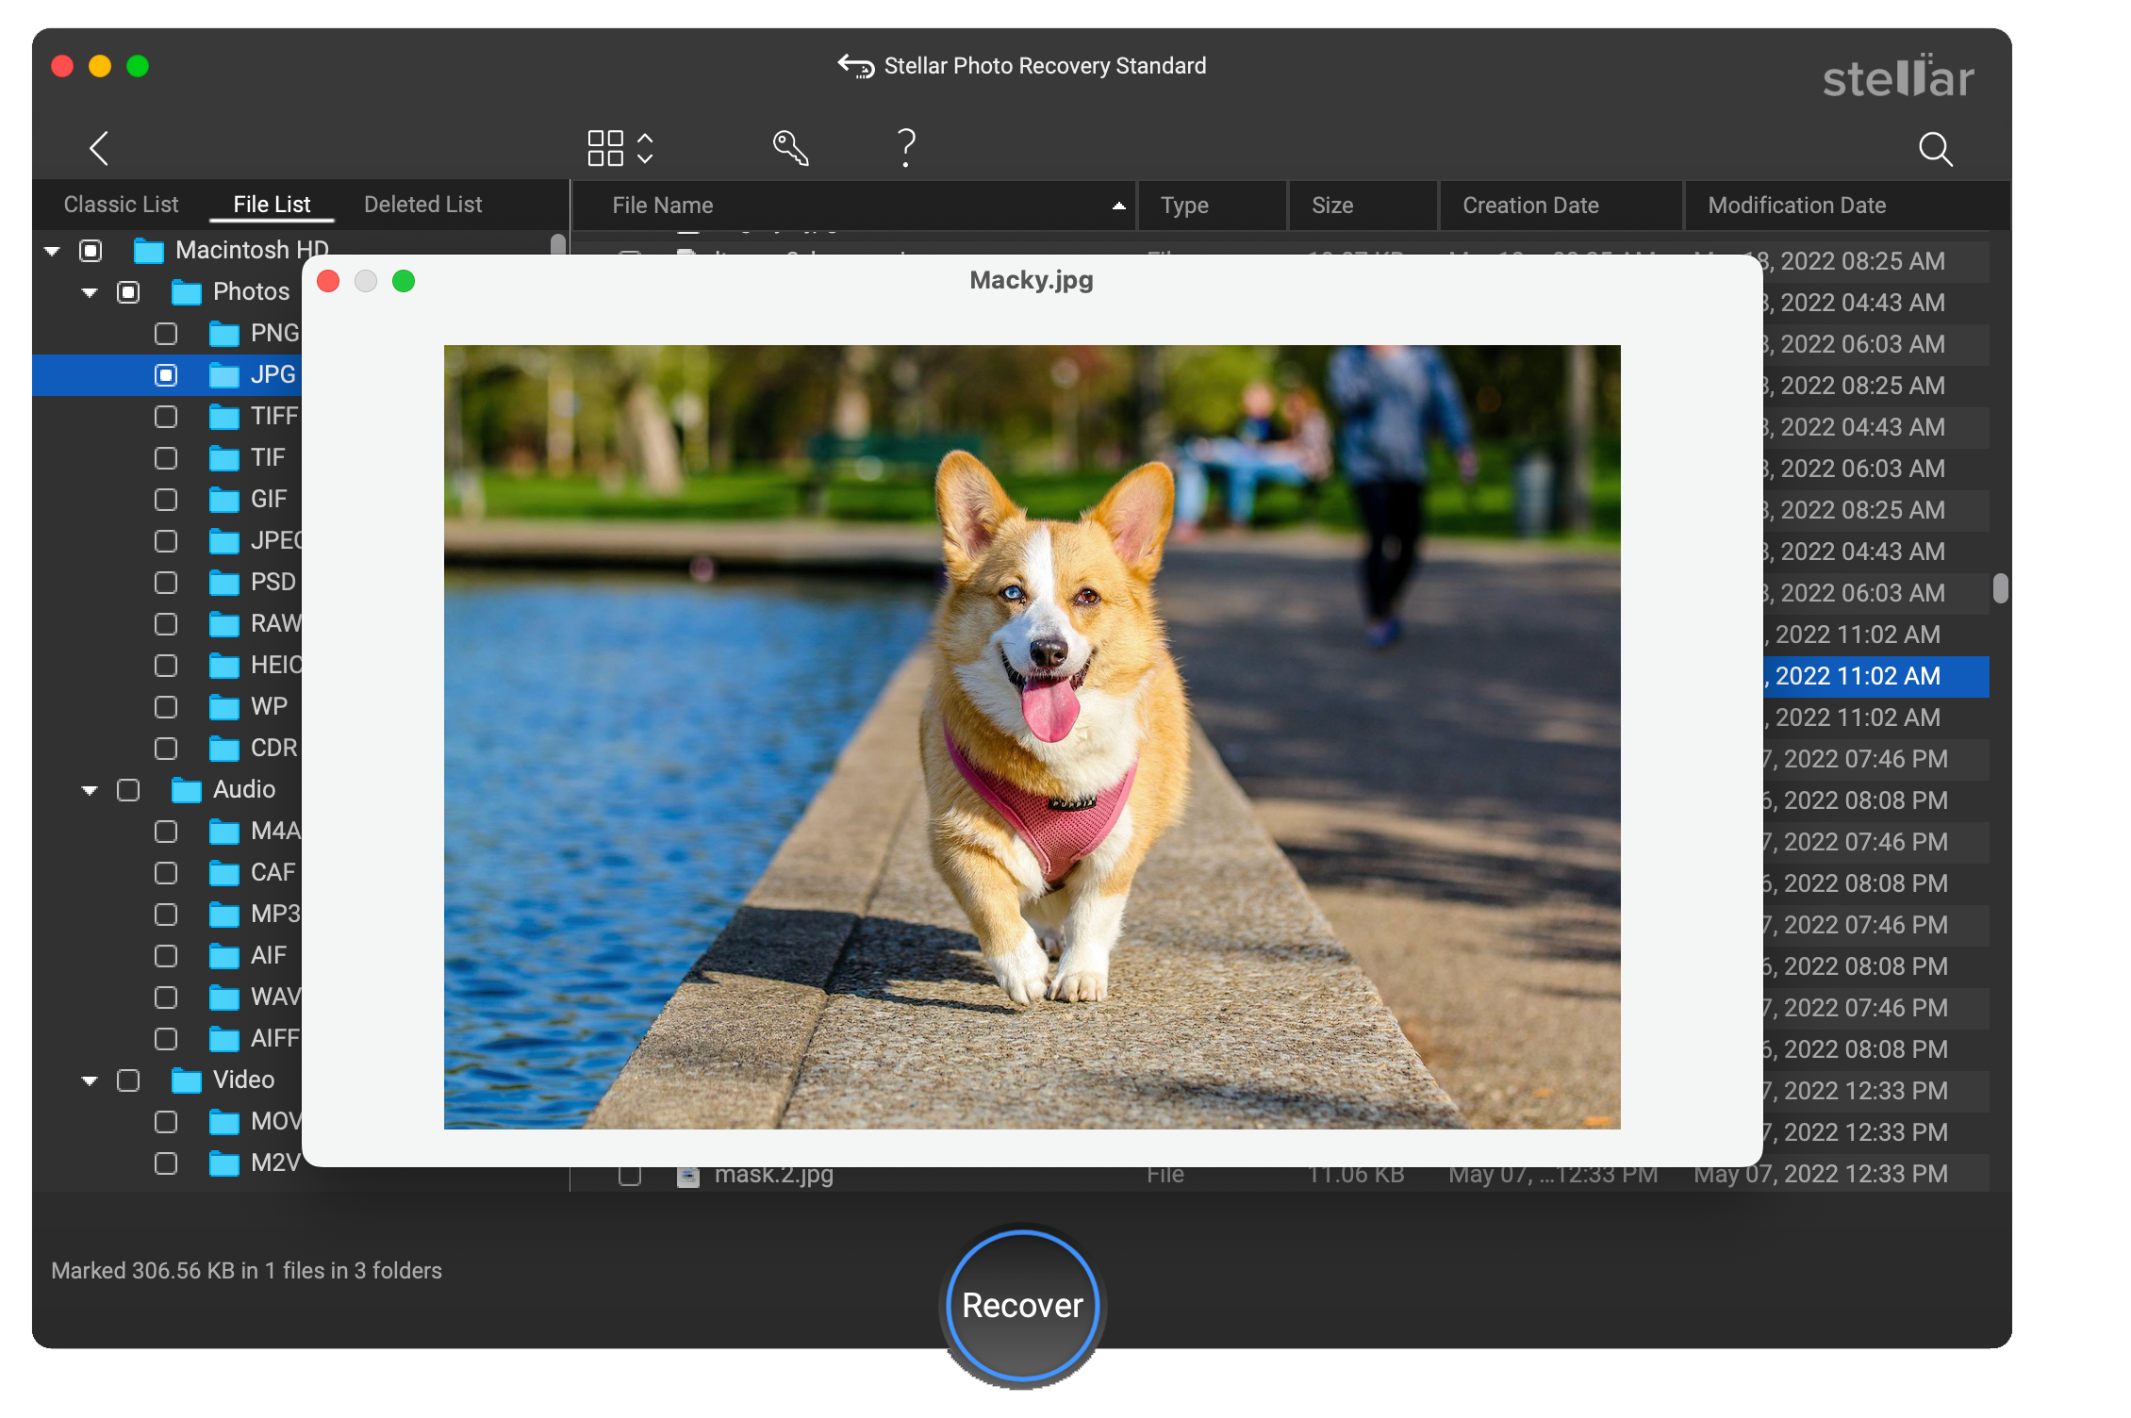Click the WAV folder icon

click(224, 998)
